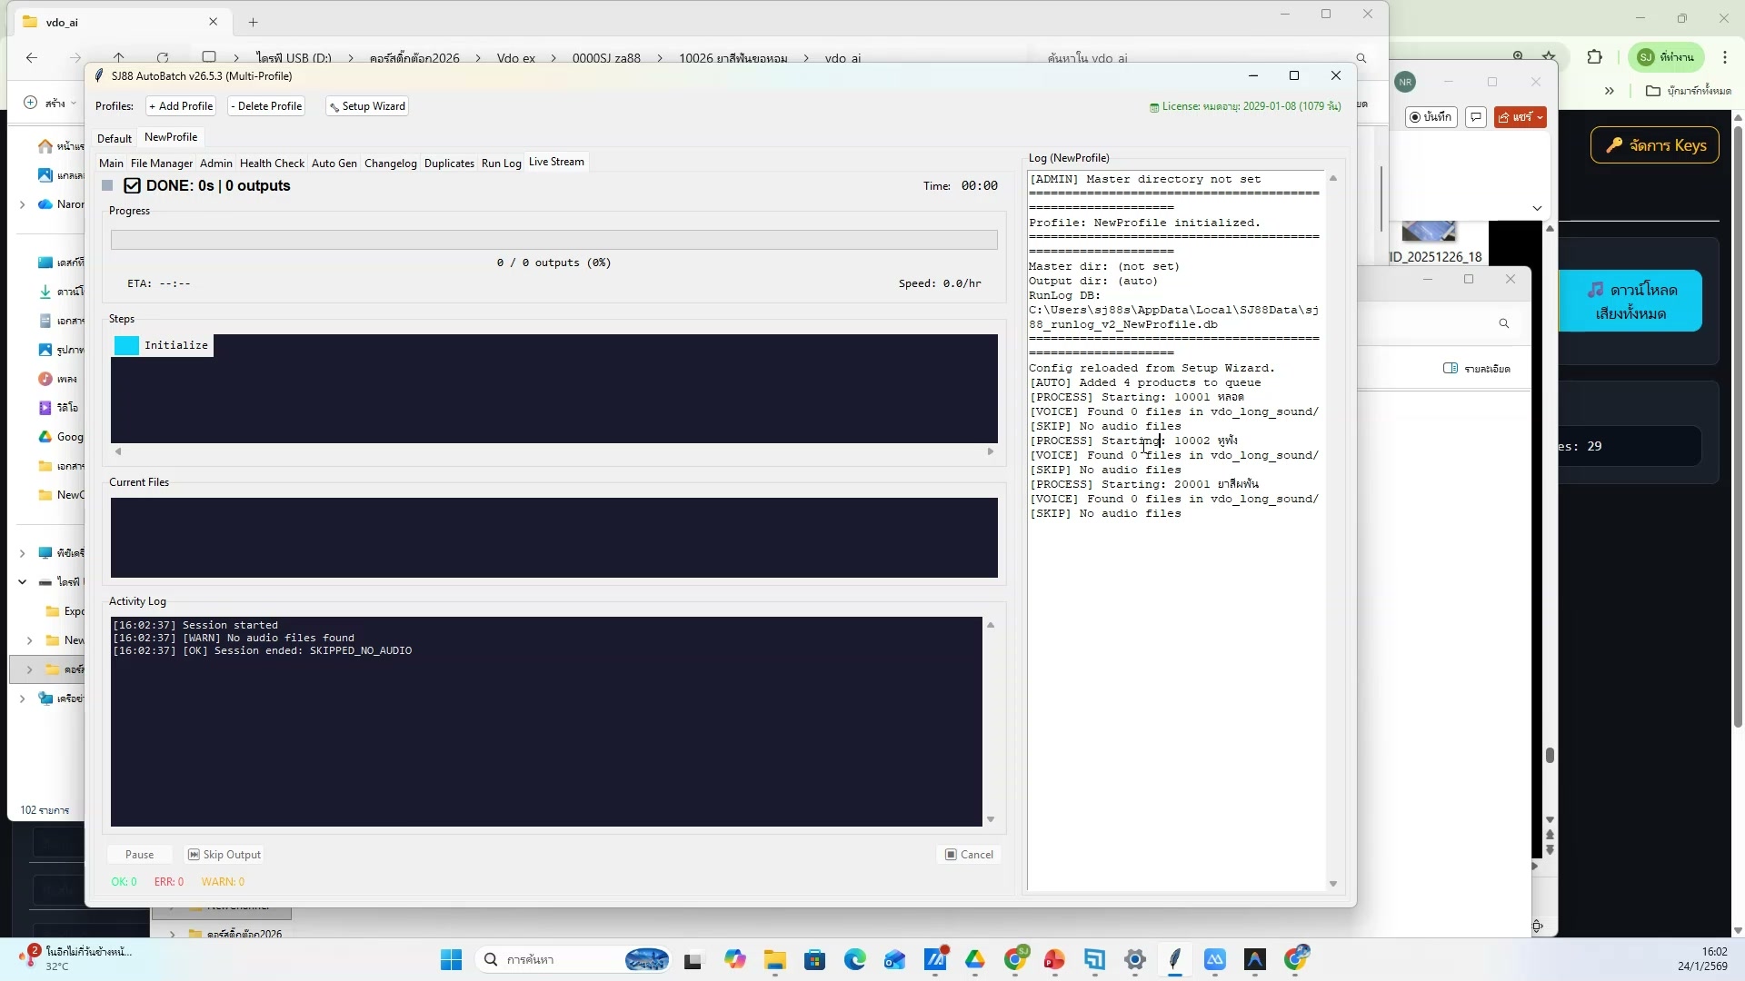Open the แชร์ dropdown in the browser
1745x981 pixels.
(x=1521, y=117)
